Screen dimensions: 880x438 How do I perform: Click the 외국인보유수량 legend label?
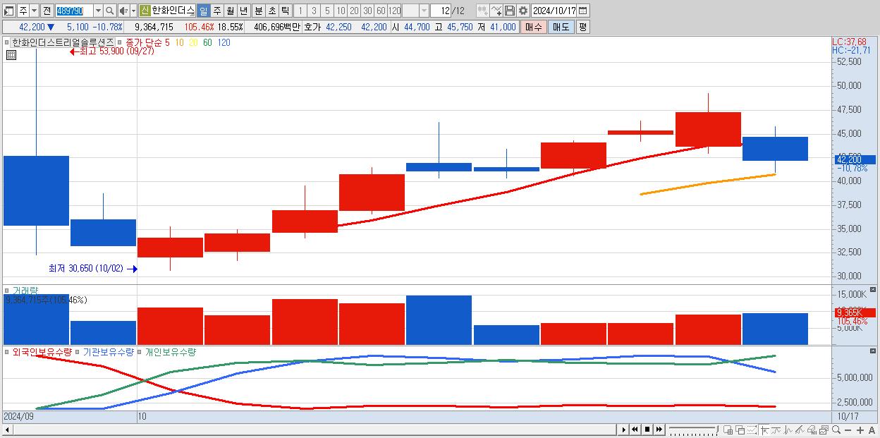42,351
